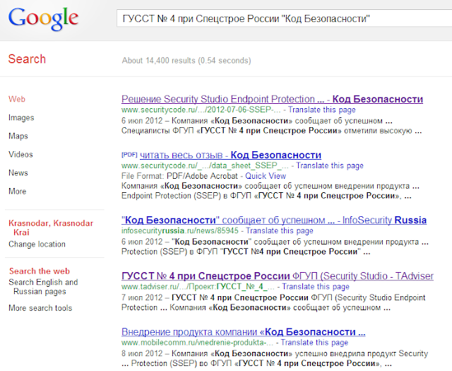Select the Web search category

(x=17, y=99)
